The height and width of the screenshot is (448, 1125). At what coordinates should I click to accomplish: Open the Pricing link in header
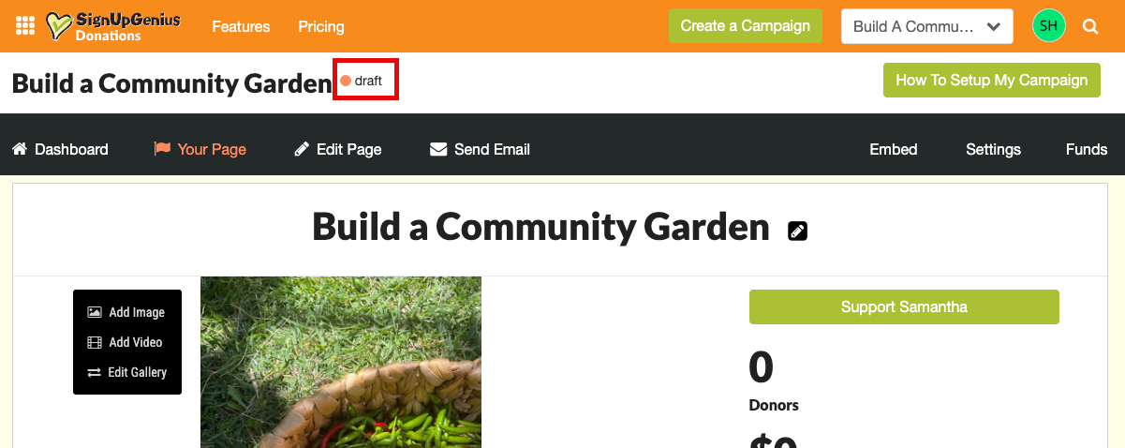pyautogui.click(x=321, y=26)
